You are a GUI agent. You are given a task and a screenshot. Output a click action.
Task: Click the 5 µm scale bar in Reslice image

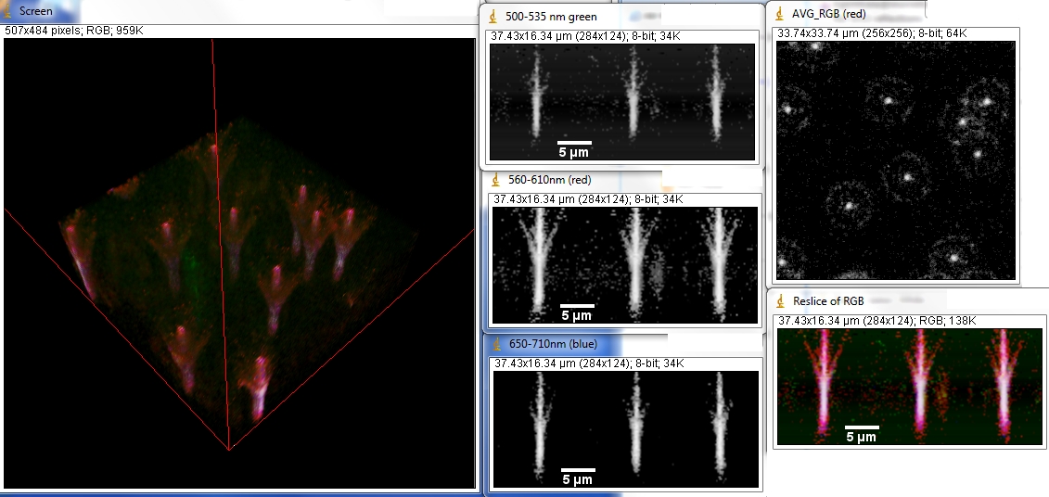click(862, 432)
